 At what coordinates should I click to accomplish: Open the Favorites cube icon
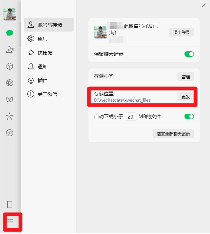[10, 66]
